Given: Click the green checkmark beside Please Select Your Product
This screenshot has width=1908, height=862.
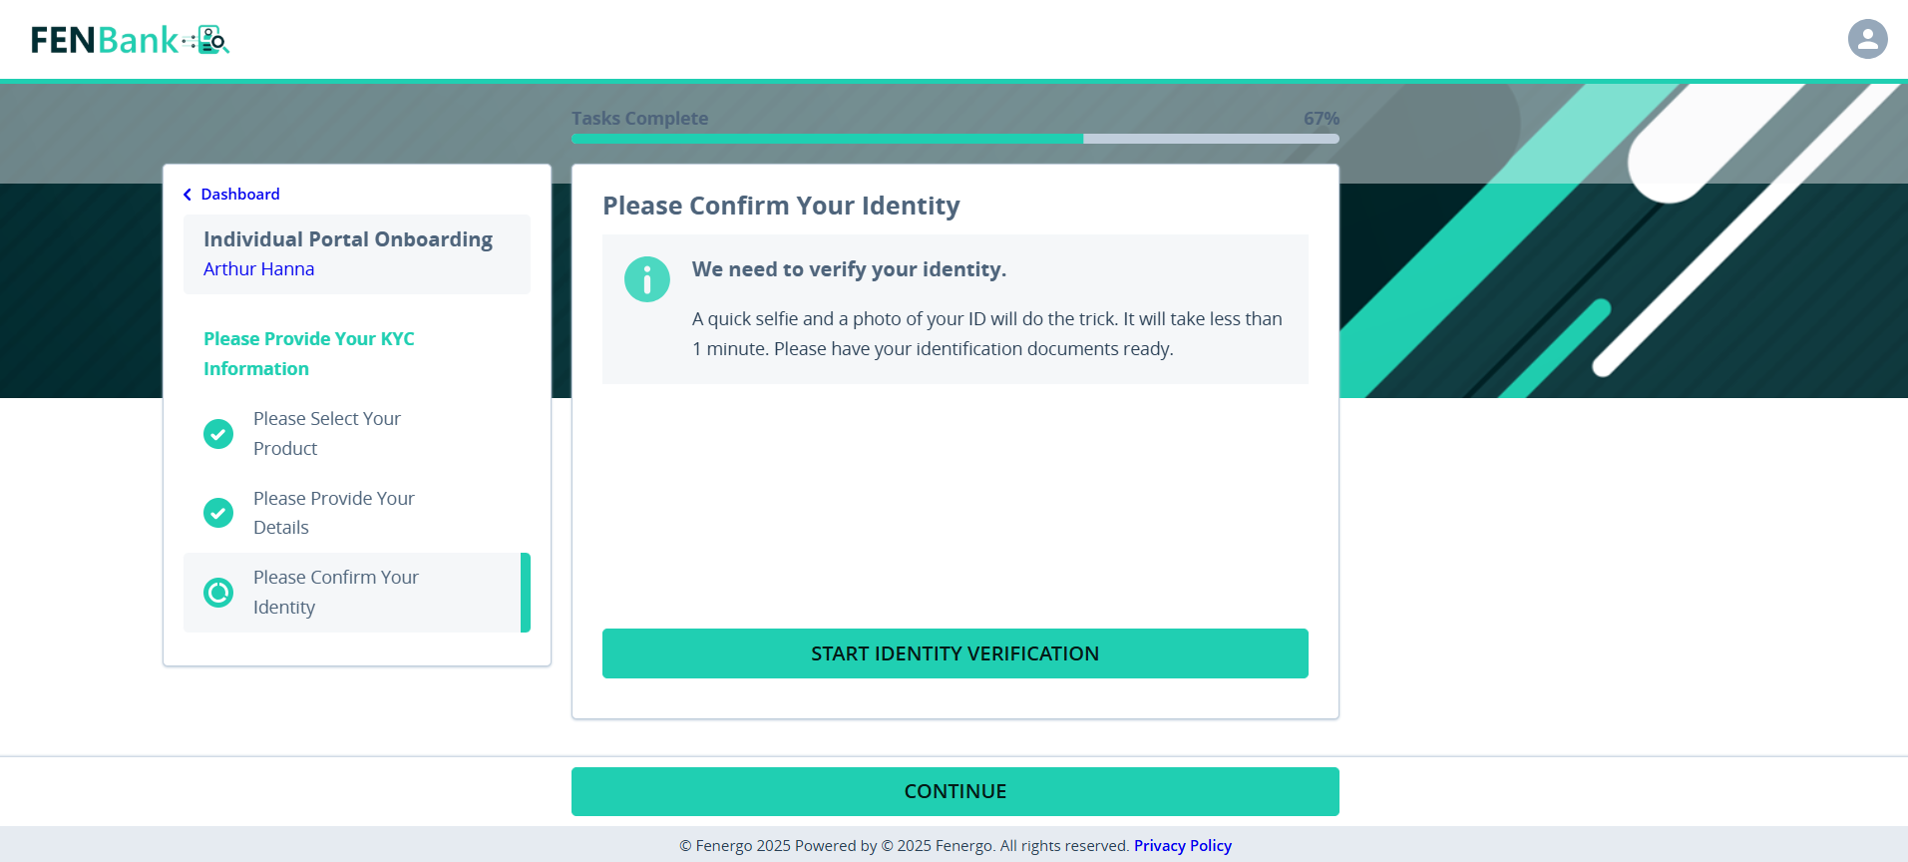Looking at the screenshot, I should pyautogui.click(x=218, y=434).
